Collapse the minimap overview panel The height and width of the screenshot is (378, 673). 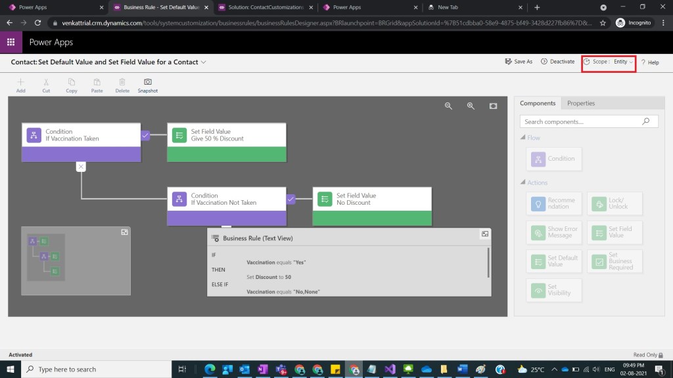[x=124, y=232]
